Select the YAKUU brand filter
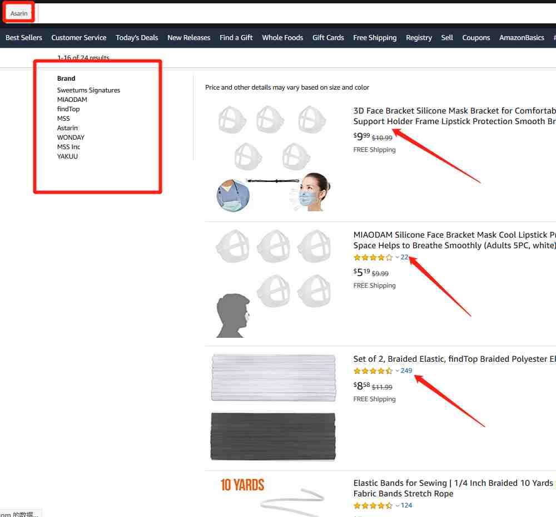The width and height of the screenshot is (556, 517). pos(67,156)
